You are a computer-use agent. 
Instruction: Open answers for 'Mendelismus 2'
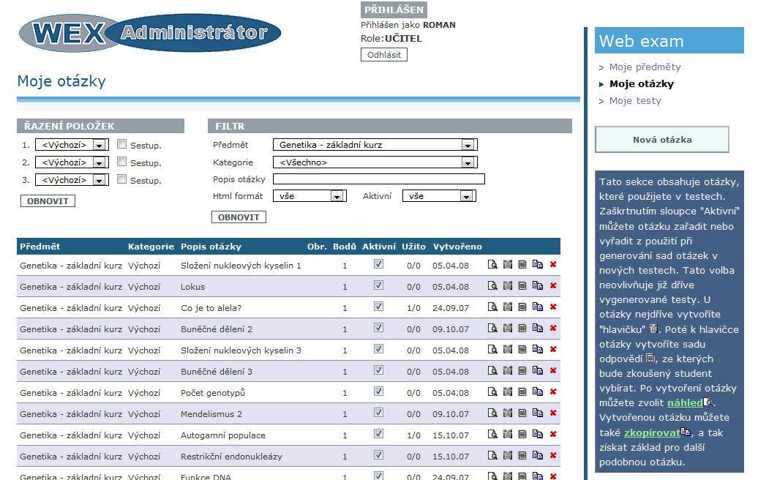pyautogui.click(x=522, y=413)
